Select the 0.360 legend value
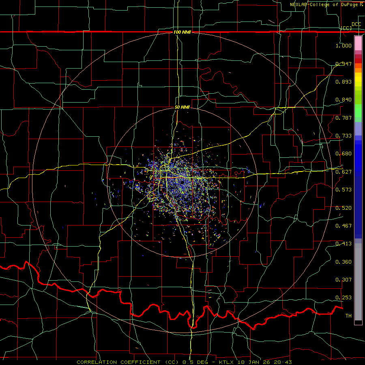365x365 pixels. 344,262
